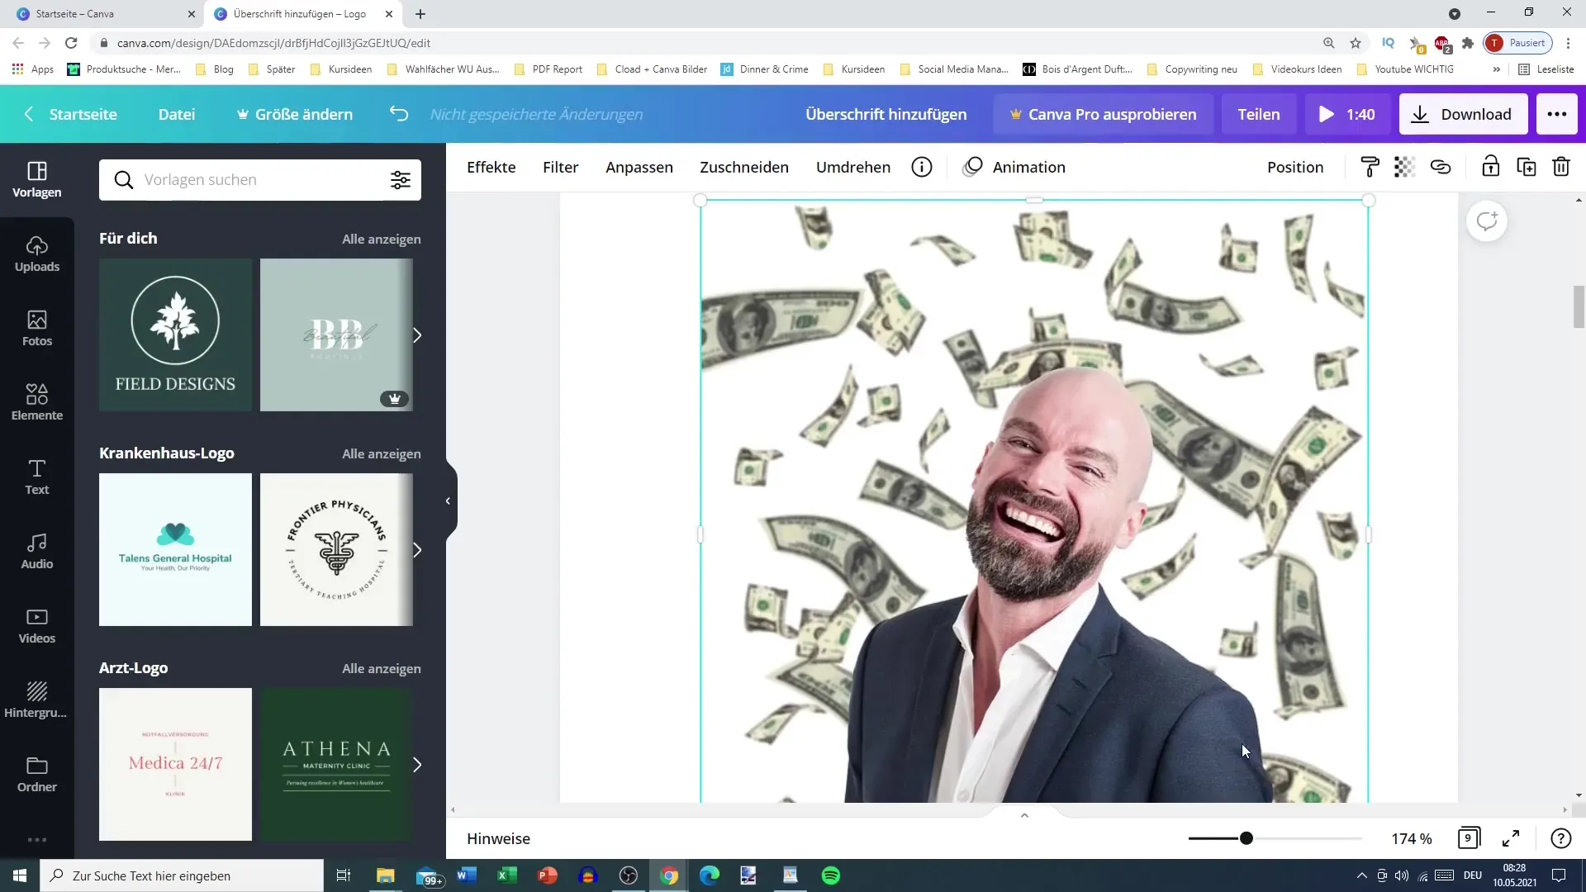Switch to Anpassen tab in toolbar
Viewport: 1586px width, 892px height.
tap(640, 167)
